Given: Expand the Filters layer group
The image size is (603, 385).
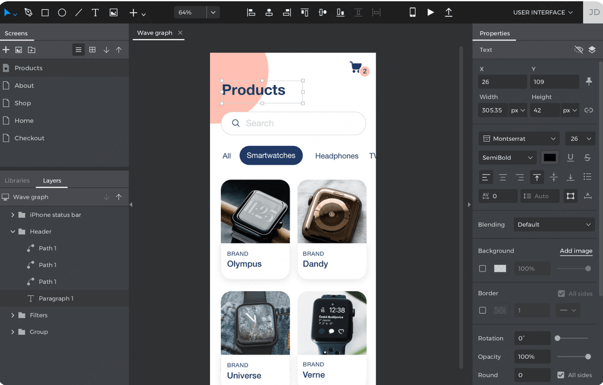Looking at the screenshot, I should (x=12, y=315).
